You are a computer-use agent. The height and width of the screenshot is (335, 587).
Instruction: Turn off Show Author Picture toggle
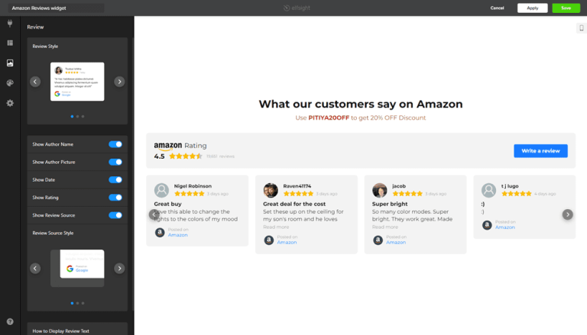coord(115,162)
